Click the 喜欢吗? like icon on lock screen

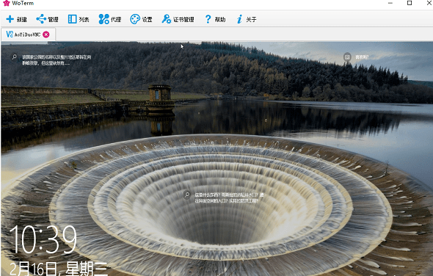(347, 57)
